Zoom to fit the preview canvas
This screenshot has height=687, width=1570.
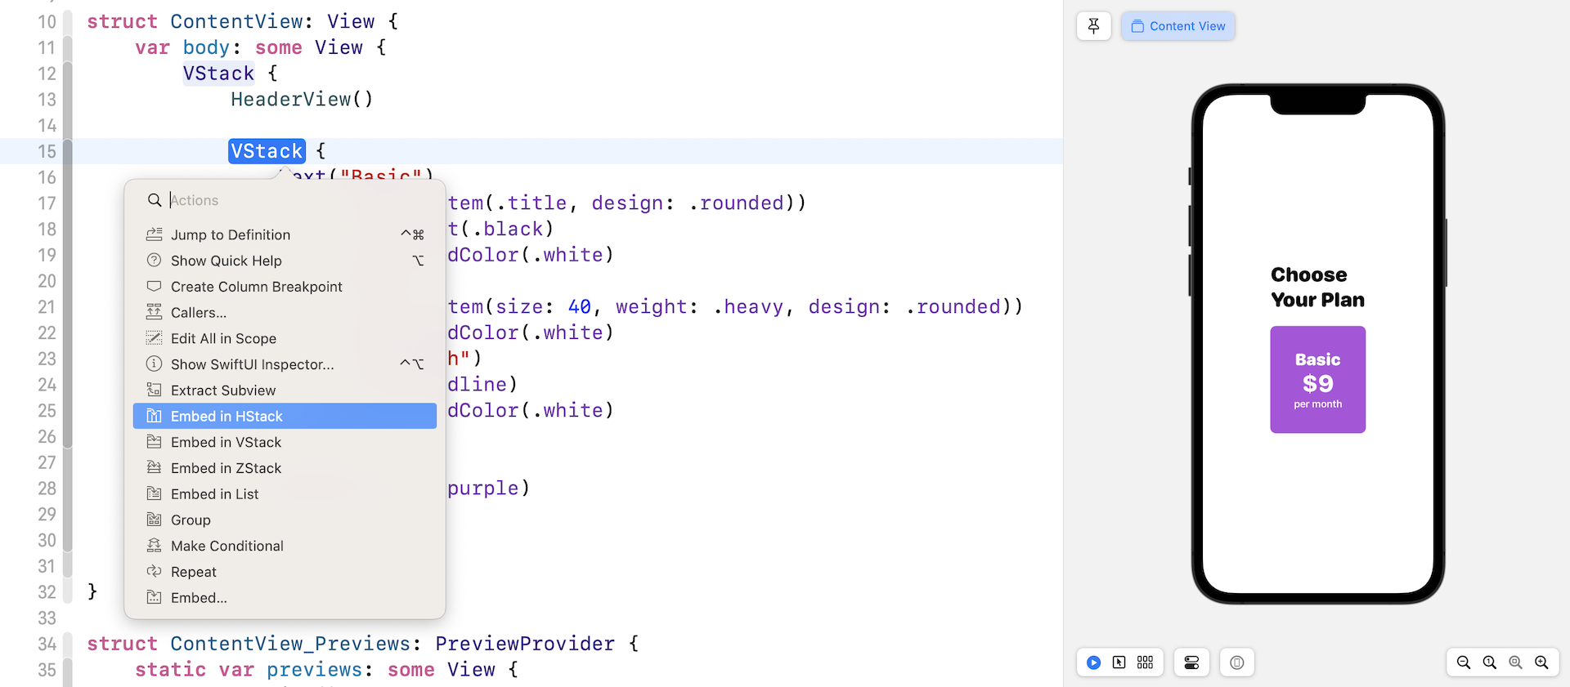coord(1515,662)
